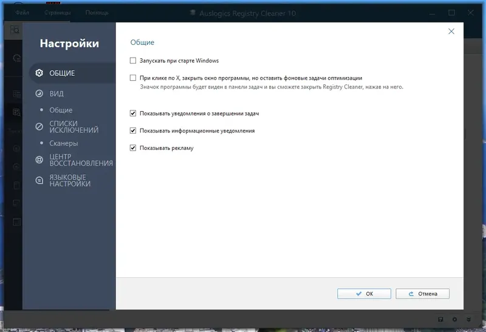Image resolution: width=486 pixels, height=332 pixels.
Task: Uncheck Показывать информационные уведомления
Action: 133,130
